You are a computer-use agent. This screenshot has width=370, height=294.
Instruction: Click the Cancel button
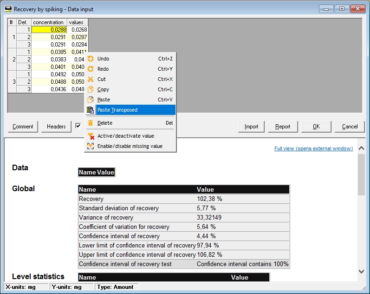(x=350, y=127)
